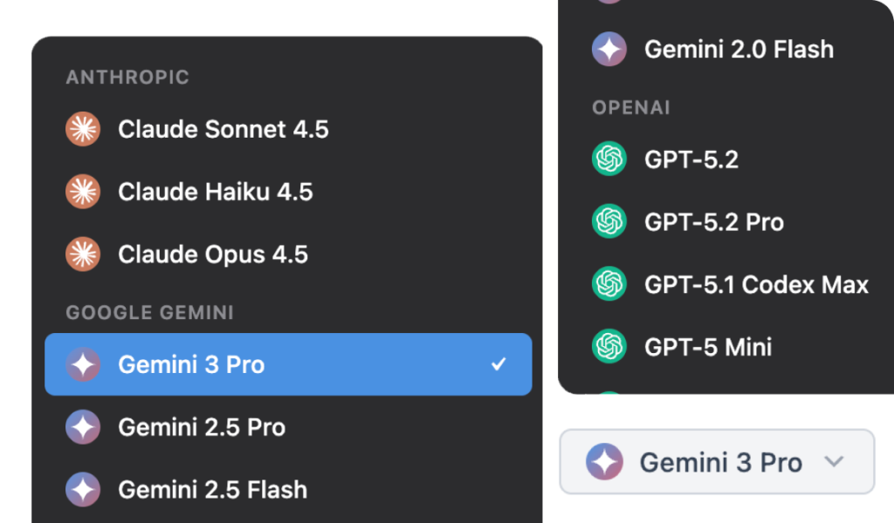Image resolution: width=894 pixels, height=523 pixels.
Task: Select Gemini 2.0 Flash model
Action: [739, 50]
